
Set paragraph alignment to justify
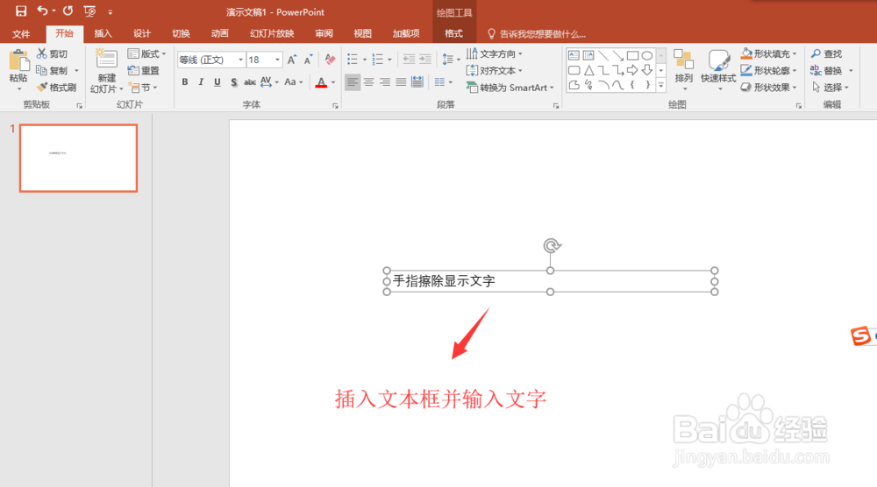401,82
